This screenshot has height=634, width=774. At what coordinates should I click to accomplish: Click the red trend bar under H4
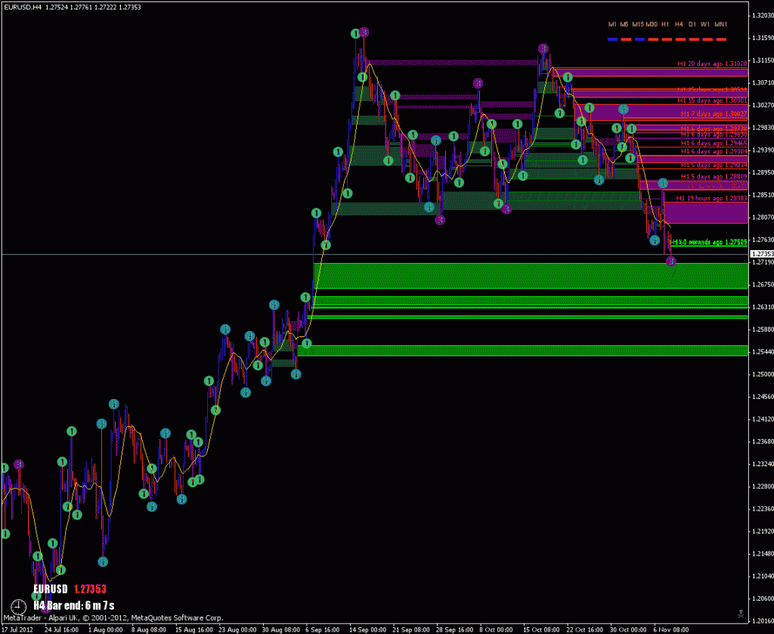tap(680, 39)
